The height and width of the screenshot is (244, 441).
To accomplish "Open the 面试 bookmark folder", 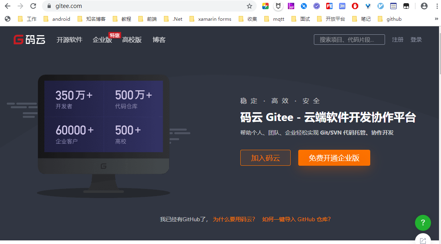I will 301,19.
